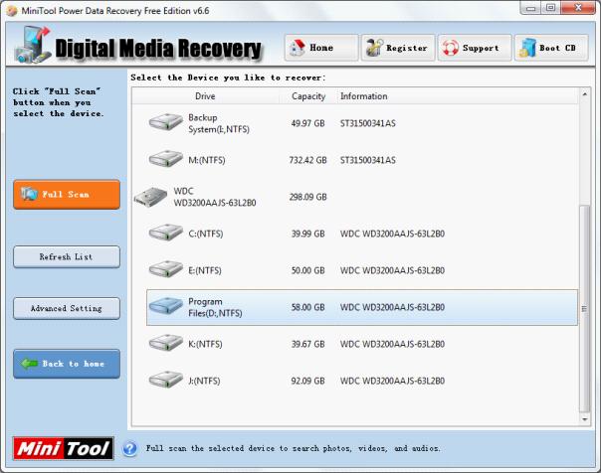Select the "Program Files(D:,NTFS)" drive label
Screen dimensions: 601x473
[x=215, y=307]
